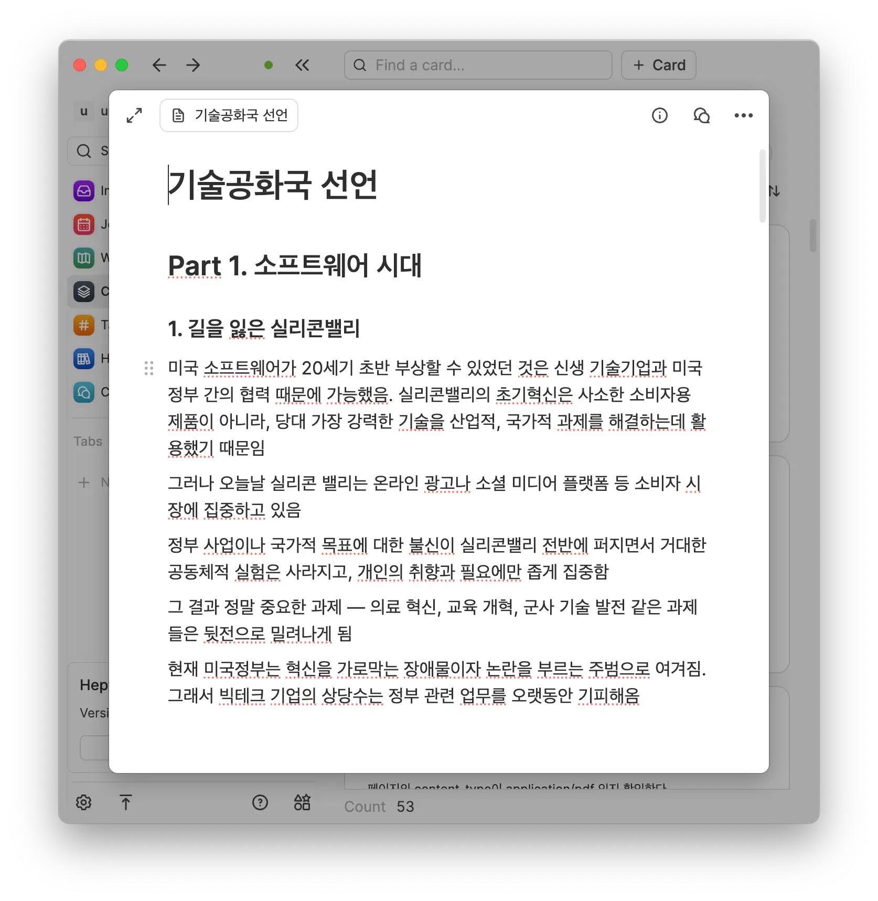The image size is (878, 901).
Task: Select the Map section in the sidebar
Action: coord(84,258)
